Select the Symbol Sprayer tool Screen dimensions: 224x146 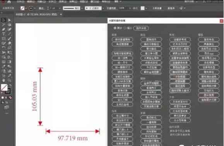[3, 71]
